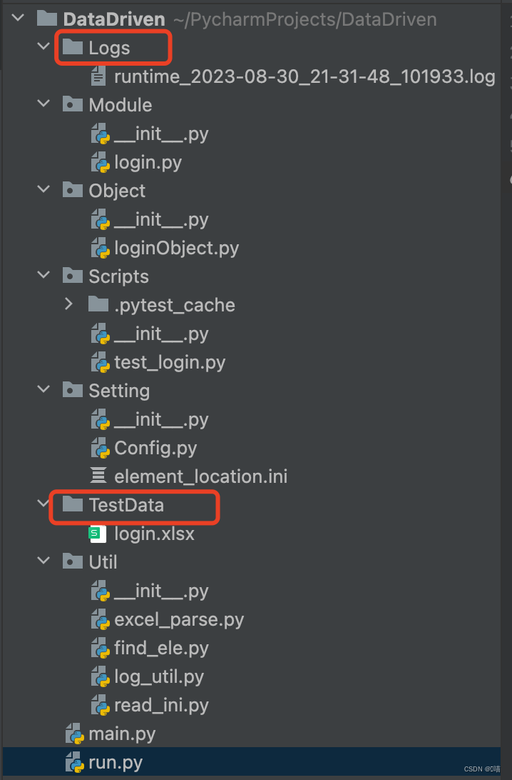Expand the .pytest_cache folder
This screenshot has height=780, width=512.
coord(68,304)
